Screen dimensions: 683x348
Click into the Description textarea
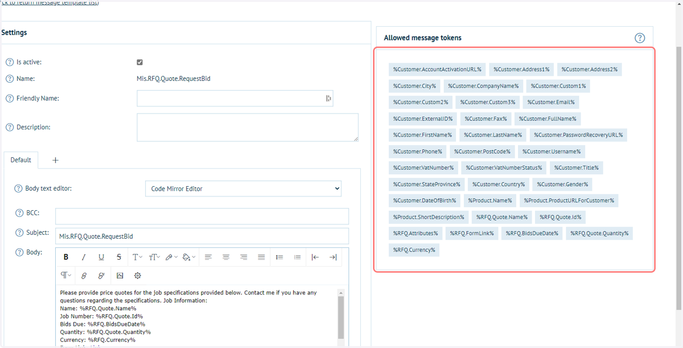[x=248, y=127]
